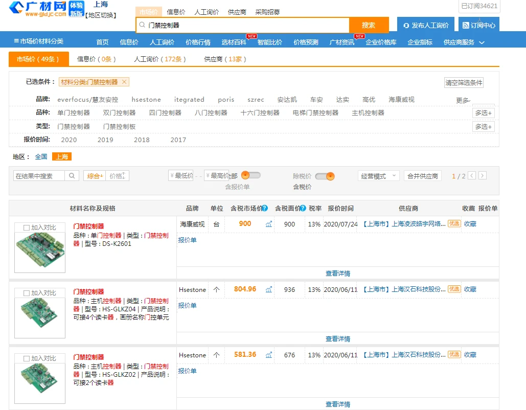Image resolution: width=526 pixels, height=410 pixels.
Task: Switch to 人工询价 results tab (172条)
Action: [x=159, y=59]
